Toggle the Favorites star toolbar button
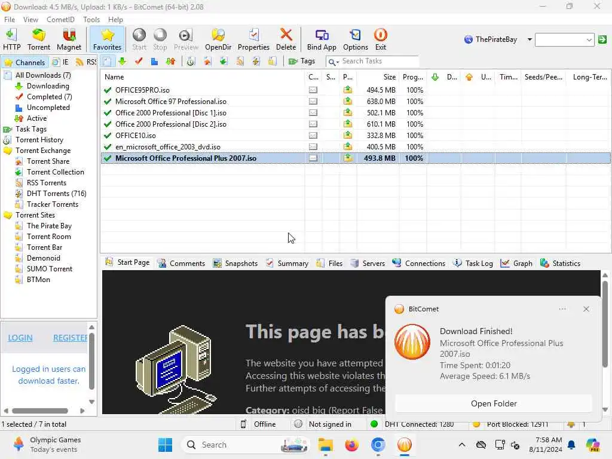This screenshot has width=612, height=459. (x=107, y=39)
